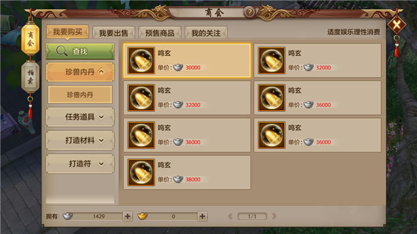
Task: Switch to the 我的关注 tab
Action: [206, 32]
